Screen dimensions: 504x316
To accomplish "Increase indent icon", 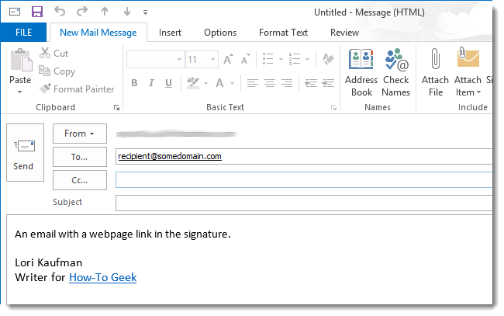I will (328, 83).
